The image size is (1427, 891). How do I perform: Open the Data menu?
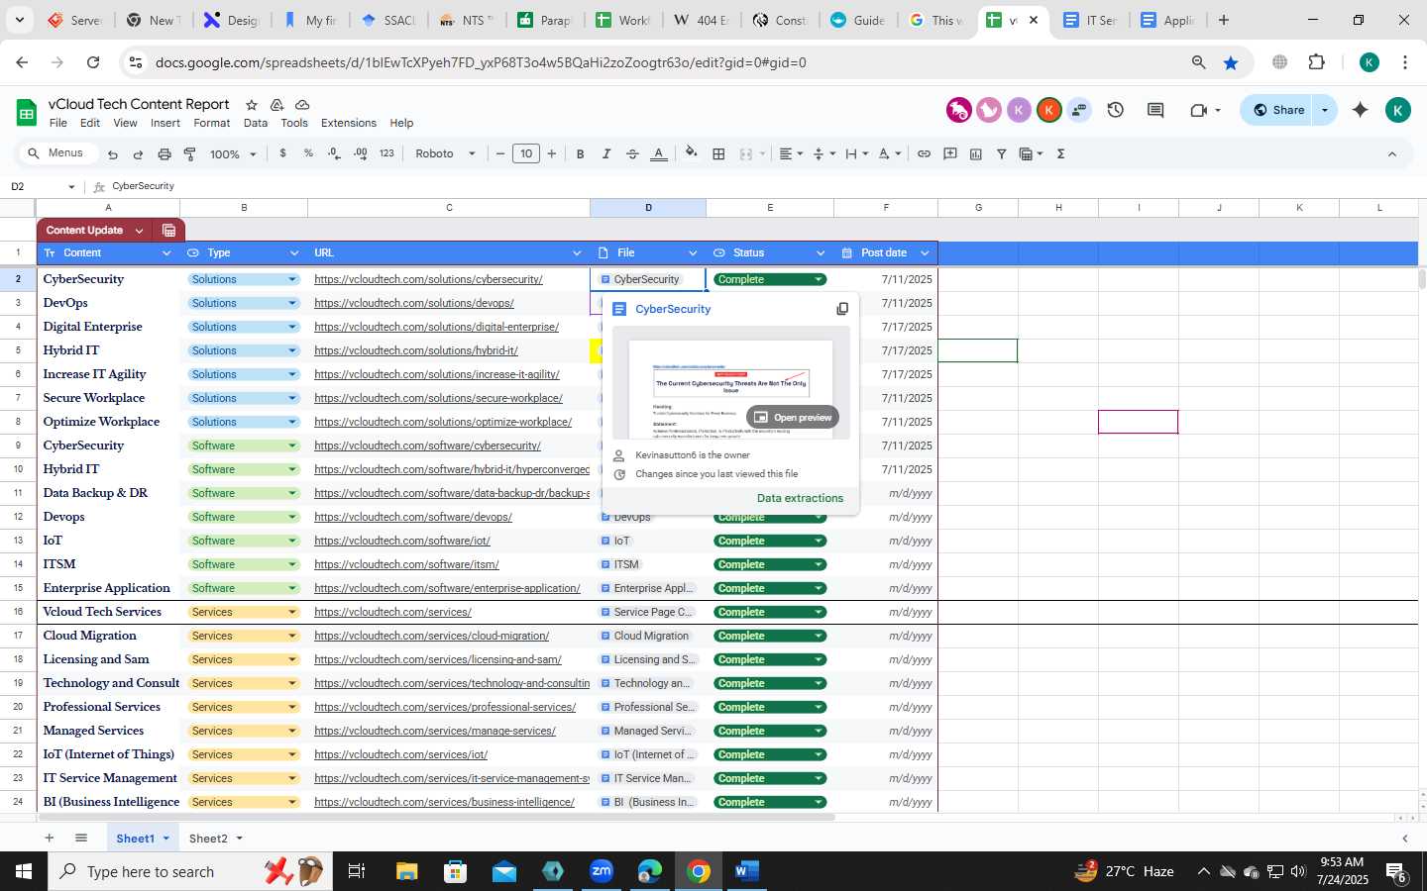[256, 123]
